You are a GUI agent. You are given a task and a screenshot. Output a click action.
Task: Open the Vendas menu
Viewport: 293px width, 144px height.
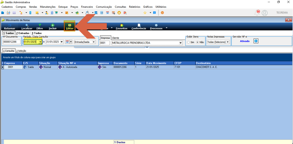tap(33, 7)
